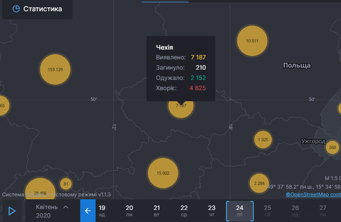Viewport: 341px width, 222px height.
Task: Open the OpenStreetMap attribution link
Action: 314,194
